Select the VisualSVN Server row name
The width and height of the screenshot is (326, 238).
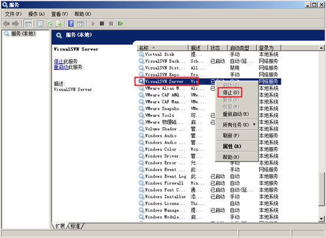tap(164, 82)
